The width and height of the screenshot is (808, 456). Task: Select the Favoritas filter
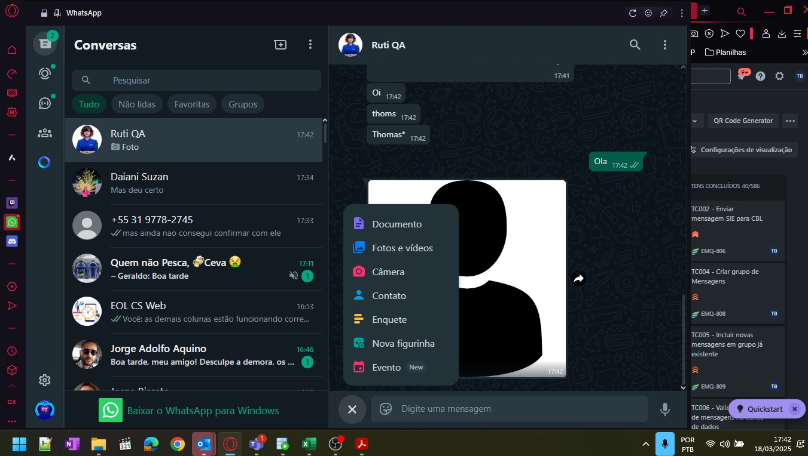(192, 104)
